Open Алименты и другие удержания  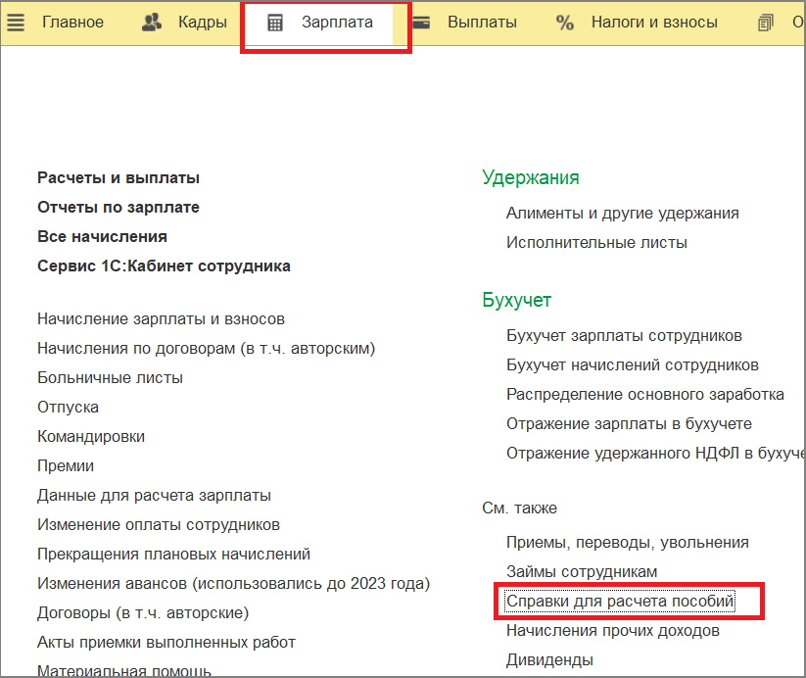pos(622,213)
